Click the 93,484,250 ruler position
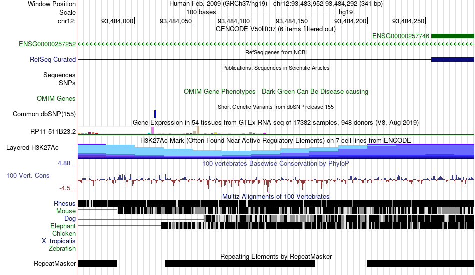475x275 pixels. coord(408,21)
